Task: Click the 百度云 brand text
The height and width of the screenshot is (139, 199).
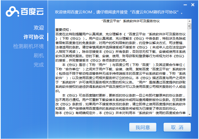Action: [x=32, y=11]
